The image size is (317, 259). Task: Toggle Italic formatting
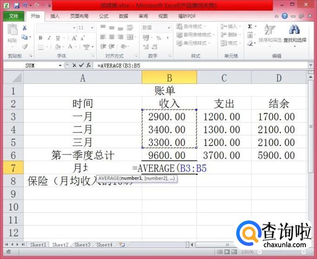point(49,38)
